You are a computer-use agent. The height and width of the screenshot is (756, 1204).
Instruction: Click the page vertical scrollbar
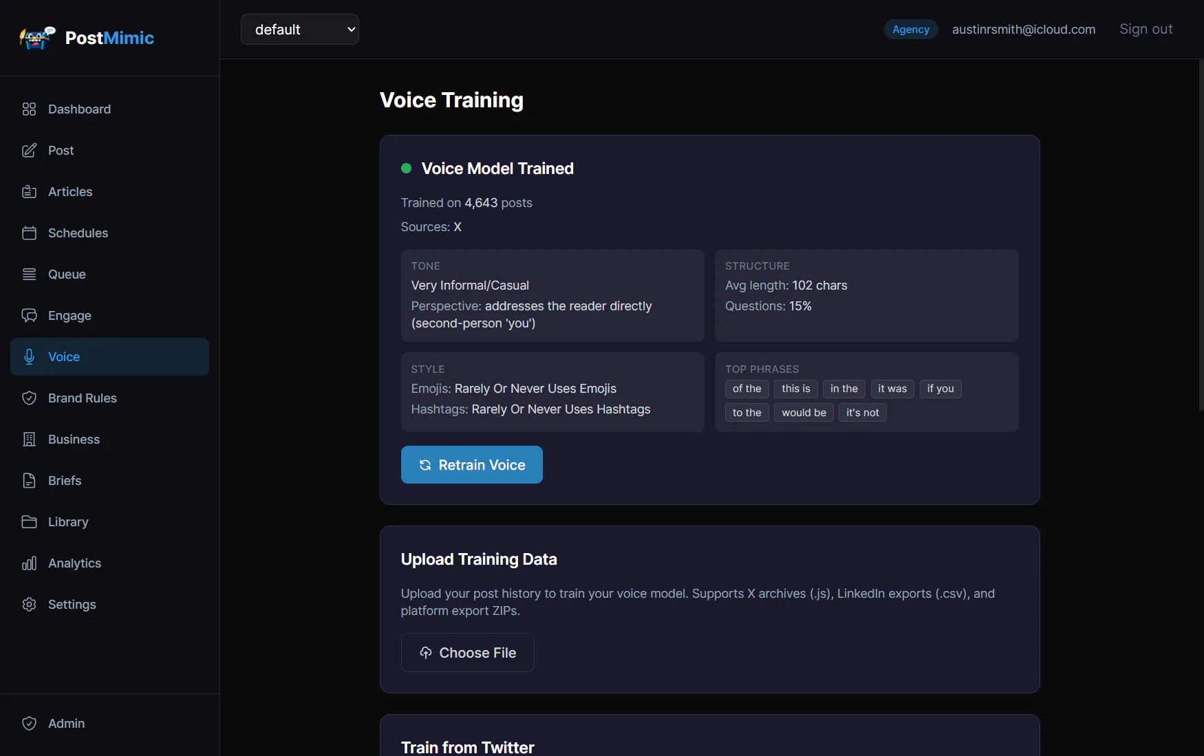click(1201, 234)
